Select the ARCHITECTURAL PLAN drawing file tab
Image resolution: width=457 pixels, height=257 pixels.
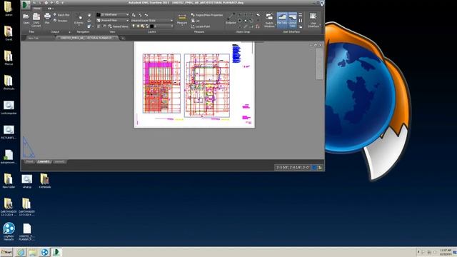pyautogui.click(x=87, y=38)
